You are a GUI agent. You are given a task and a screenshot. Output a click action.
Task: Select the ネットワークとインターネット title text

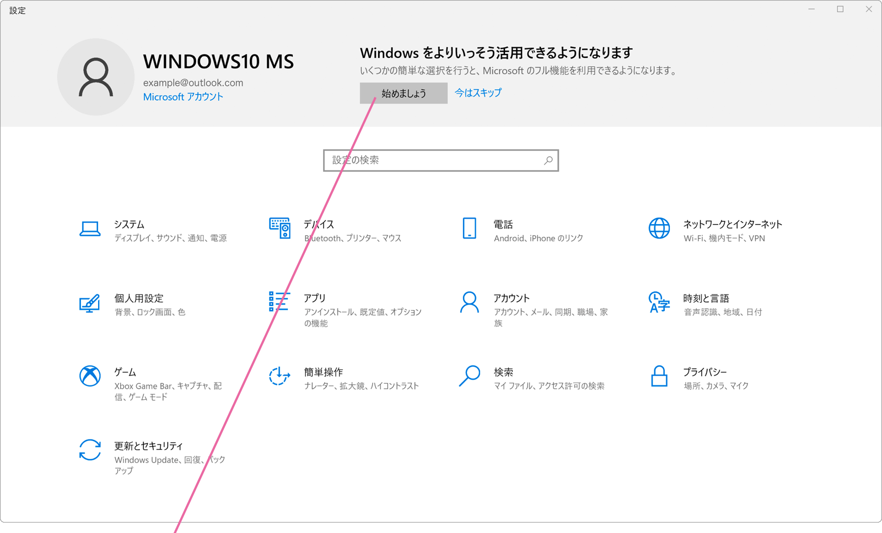[733, 224]
